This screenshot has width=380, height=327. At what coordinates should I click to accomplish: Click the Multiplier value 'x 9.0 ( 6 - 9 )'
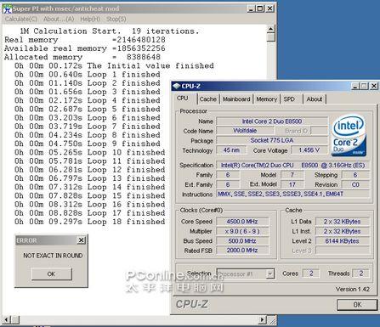[242, 231]
